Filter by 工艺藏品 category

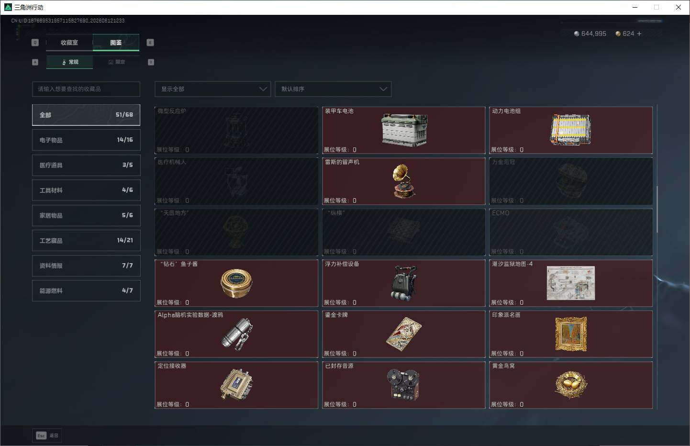(86, 241)
